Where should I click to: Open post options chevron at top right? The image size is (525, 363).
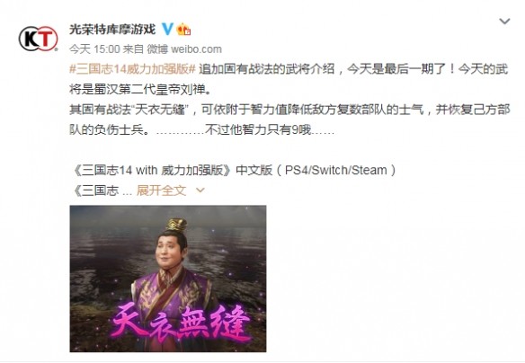tap(504, 22)
